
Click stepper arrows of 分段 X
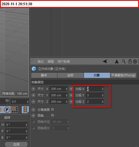coord(103,89)
